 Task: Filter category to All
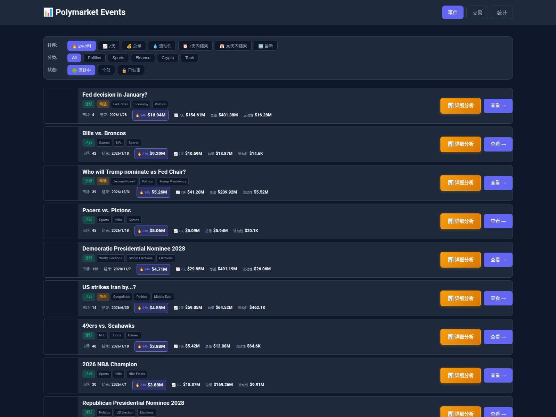click(x=74, y=58)
